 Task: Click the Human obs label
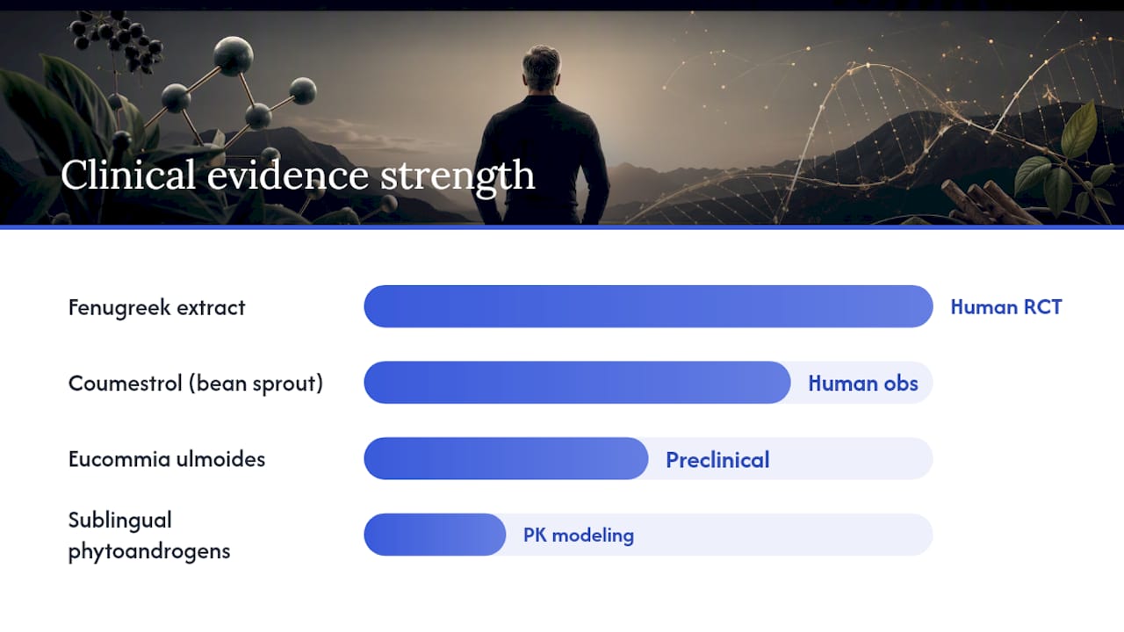pos(863,384)
